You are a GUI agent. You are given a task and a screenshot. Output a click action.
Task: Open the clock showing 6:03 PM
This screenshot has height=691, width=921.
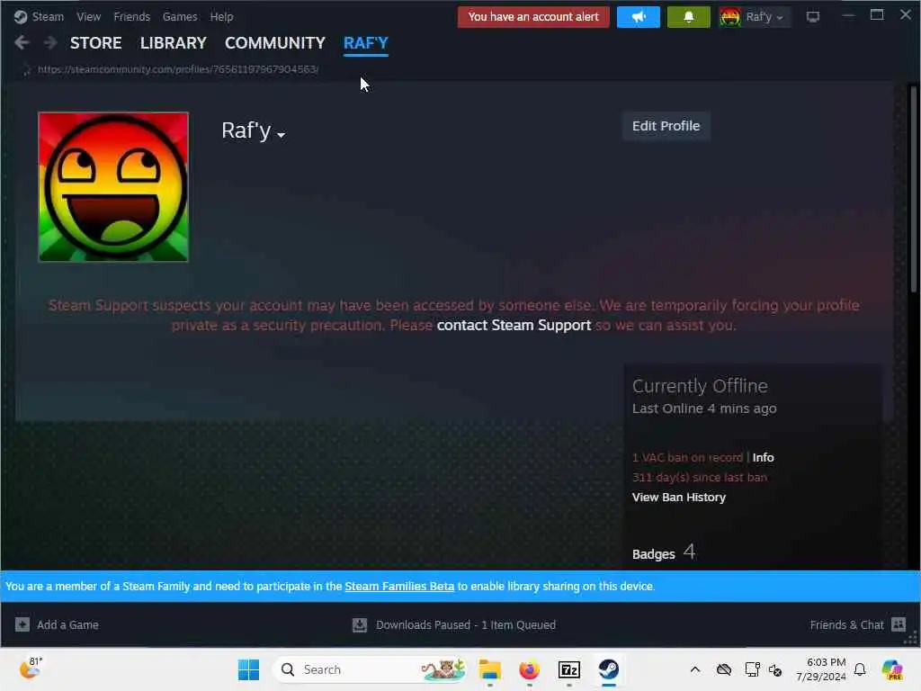tap(820, 669)
